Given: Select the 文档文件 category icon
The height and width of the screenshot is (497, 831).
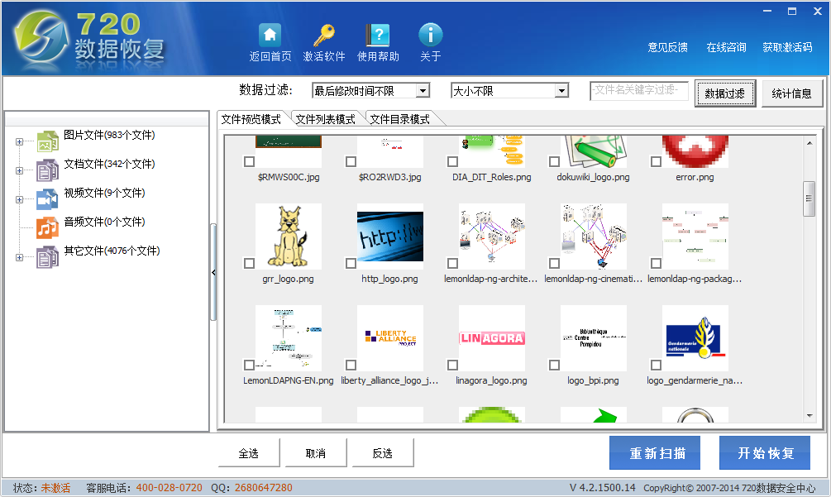Looking at the screenshot, I should 47,170.
